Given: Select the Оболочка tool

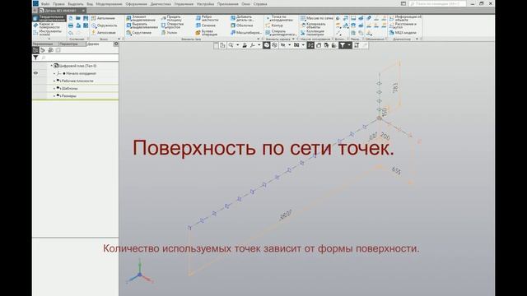Looking at the screenshot, I should tap(241, 25).
